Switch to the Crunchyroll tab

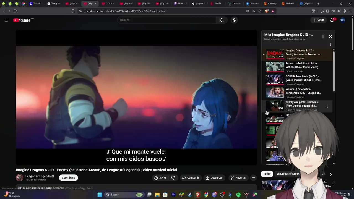[x=270, y=4]
